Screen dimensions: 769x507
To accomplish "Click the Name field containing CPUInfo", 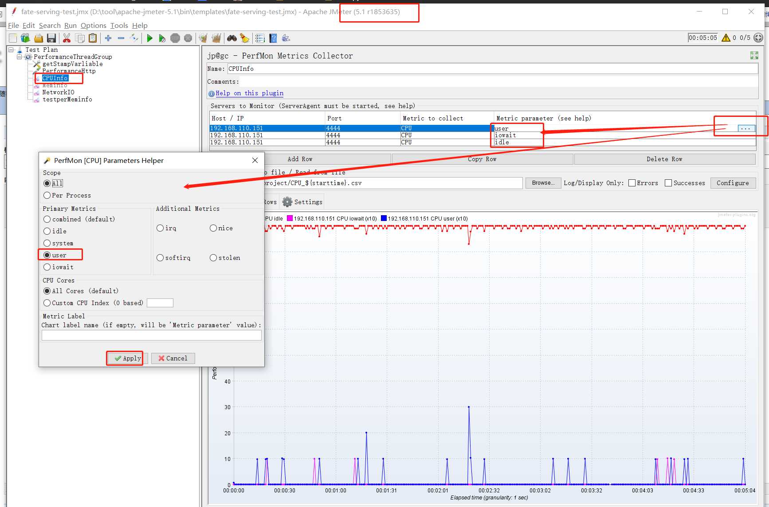I will (x=492, y=69).
